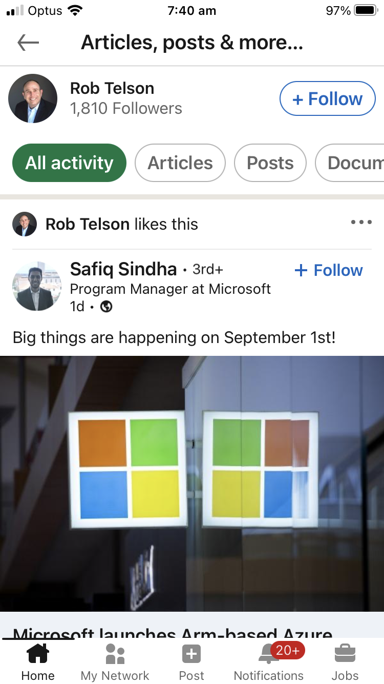Screen dimensions: 384x684
Task: Tap the Post plus icon
Action: [x=191, y=655]
